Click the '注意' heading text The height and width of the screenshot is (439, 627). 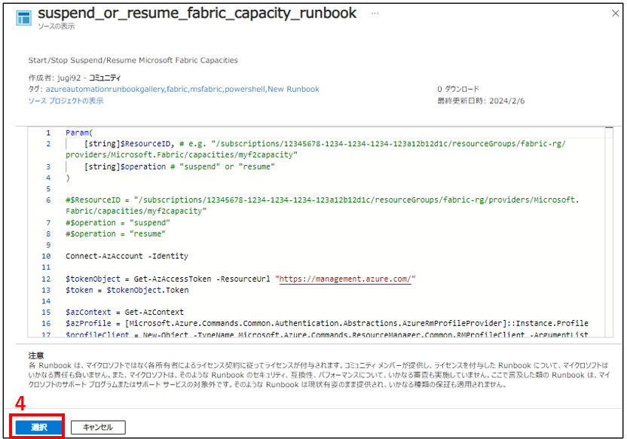point(36,355)
